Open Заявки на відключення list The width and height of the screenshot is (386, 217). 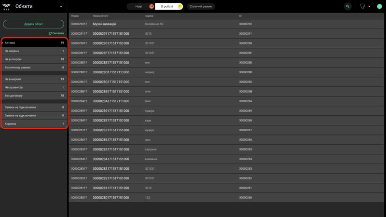click(34, 115)
